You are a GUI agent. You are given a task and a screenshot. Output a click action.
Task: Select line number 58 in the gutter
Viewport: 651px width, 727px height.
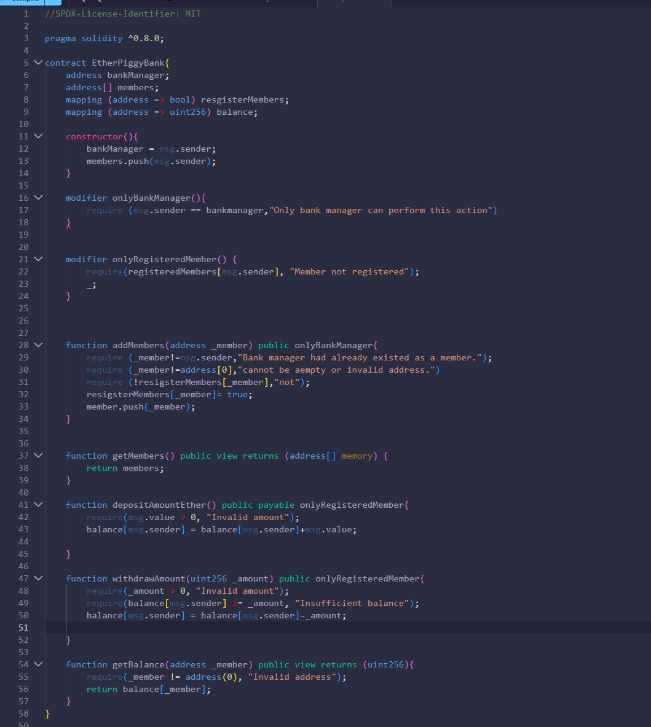pyautogui.click(x=23, y=713)
